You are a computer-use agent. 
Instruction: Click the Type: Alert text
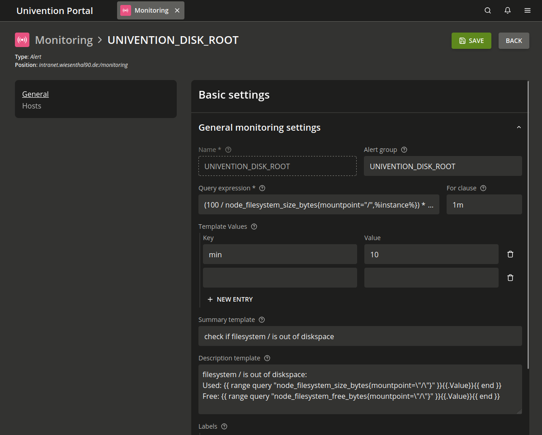[x=28, y=57]
